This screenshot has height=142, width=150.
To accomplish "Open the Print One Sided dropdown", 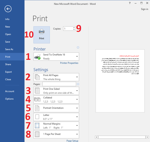I will click(56, 91).
